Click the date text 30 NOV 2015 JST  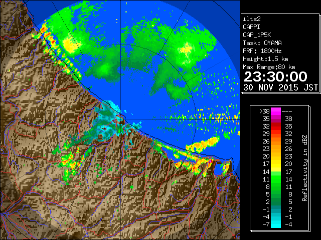[x=281, y=87]
